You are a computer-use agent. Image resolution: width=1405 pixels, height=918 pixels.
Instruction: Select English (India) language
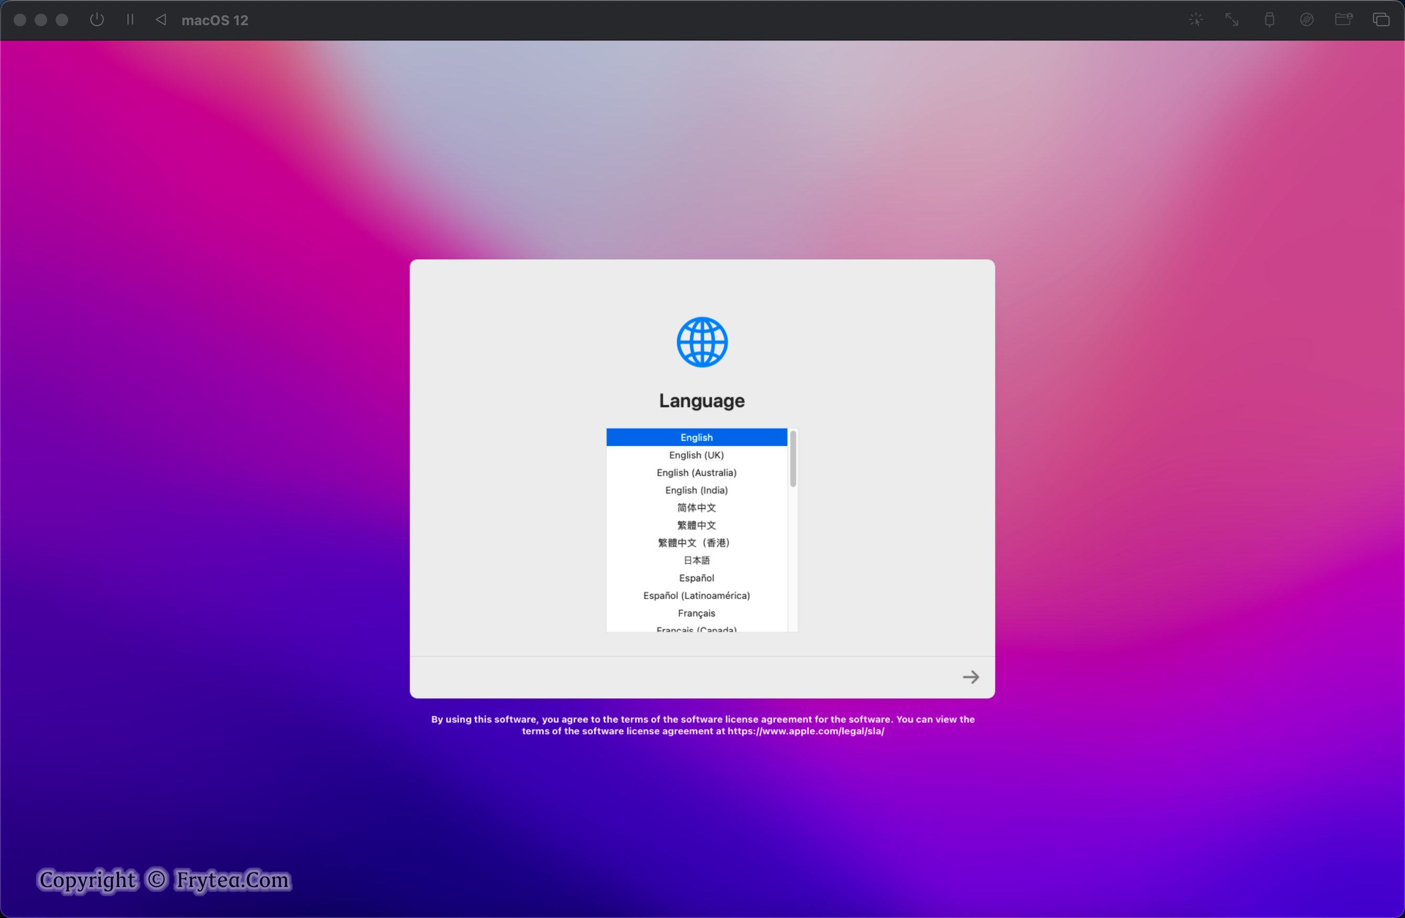pyautogui.click(x=697, y=490)
